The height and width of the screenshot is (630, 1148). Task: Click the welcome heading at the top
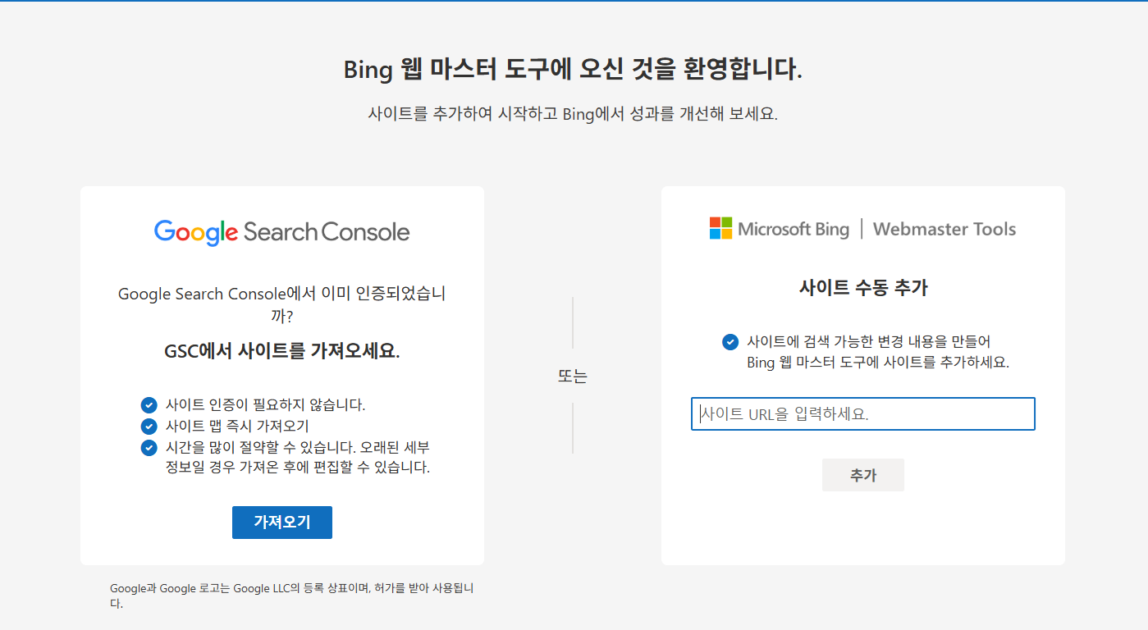coord(574,70)
